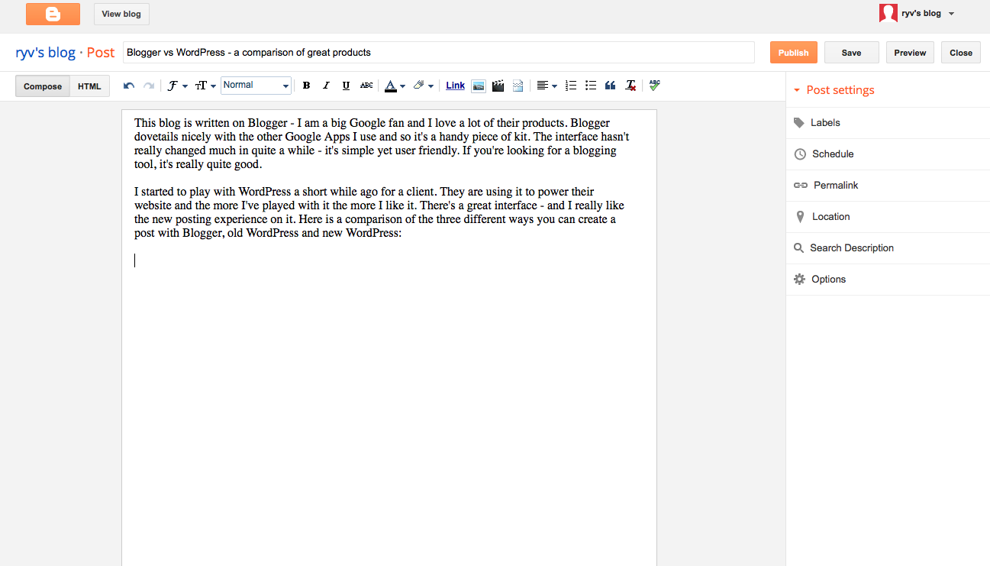
Task: Click the Labels tag icon
Action: [799, 122]
